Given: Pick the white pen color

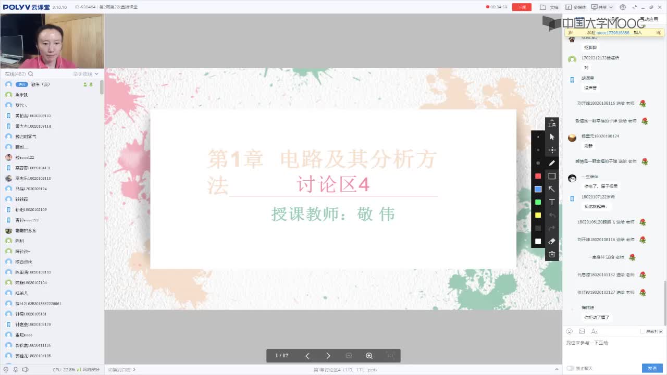Looking at the screenshot, I should pos(538,241).
